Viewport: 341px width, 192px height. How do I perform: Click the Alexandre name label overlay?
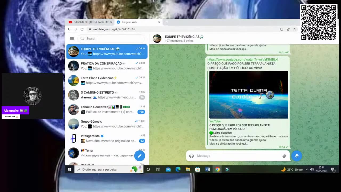coord(15,111)
